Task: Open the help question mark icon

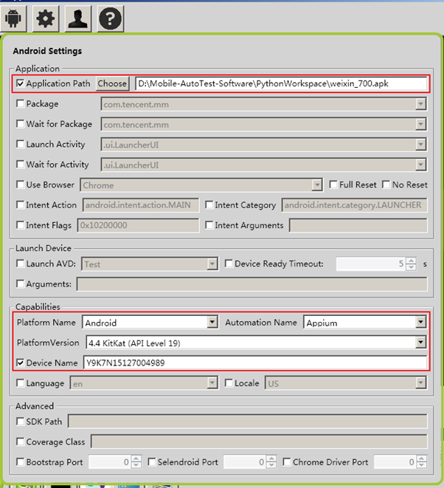Action: pyautogui.click(x=109, y=18)
